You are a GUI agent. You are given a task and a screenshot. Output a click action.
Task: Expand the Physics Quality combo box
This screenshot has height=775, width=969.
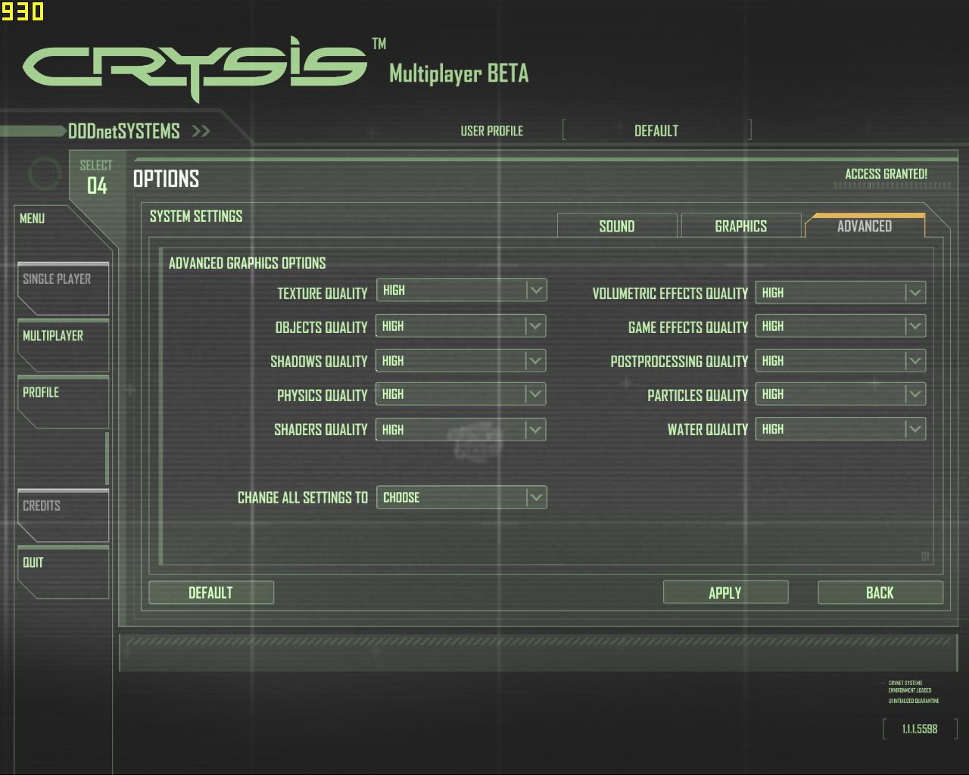point(461,394)
